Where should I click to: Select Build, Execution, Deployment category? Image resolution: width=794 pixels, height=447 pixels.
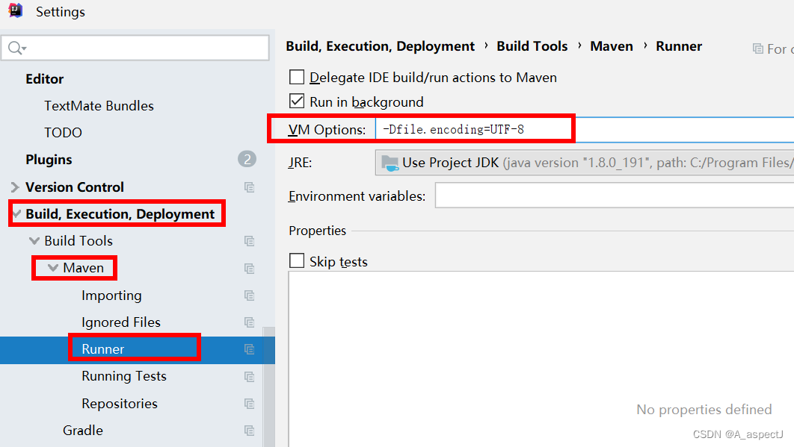pos(120,214)
